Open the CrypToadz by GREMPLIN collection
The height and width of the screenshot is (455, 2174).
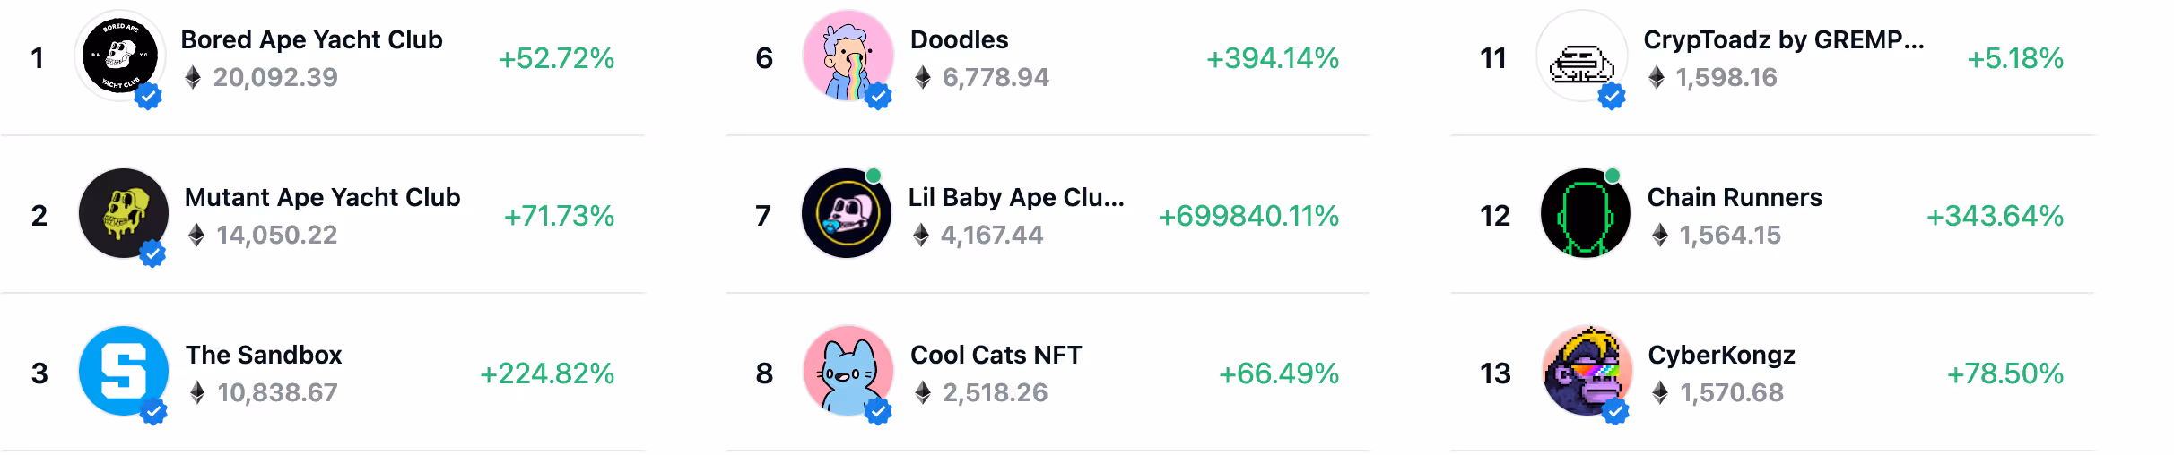(1783, 39)
